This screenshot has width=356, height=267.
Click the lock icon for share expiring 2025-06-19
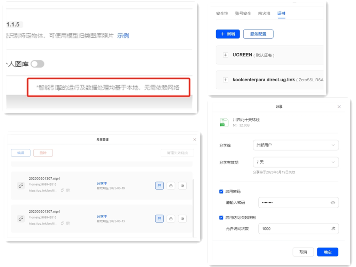pos(171,186)
